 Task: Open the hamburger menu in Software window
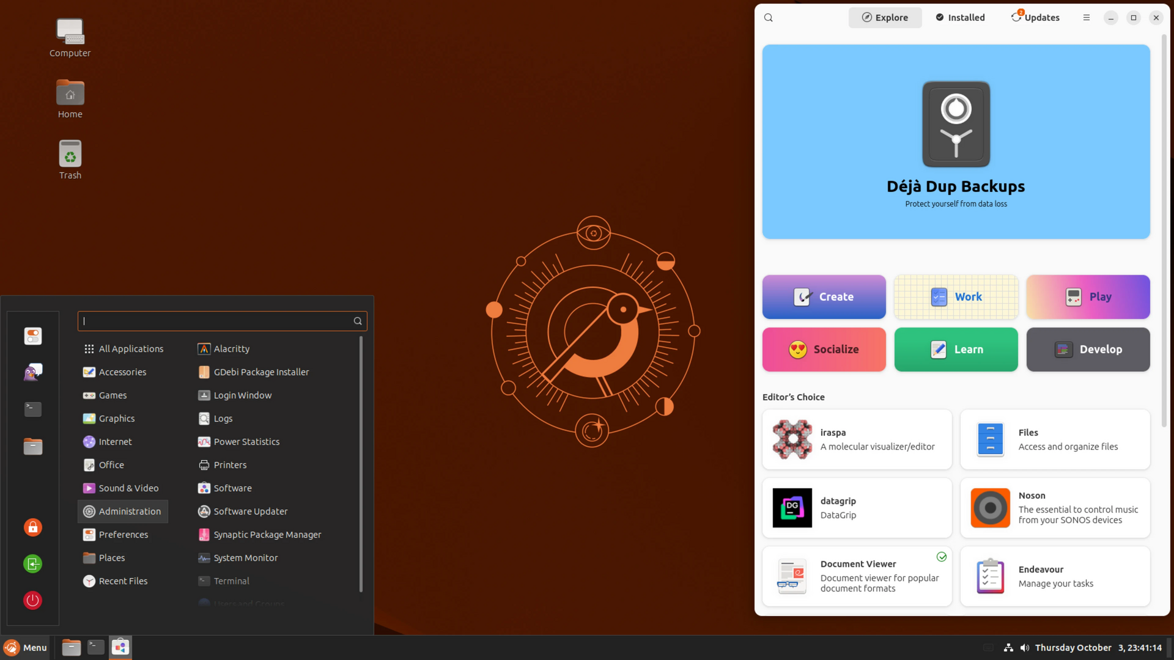tap(1087, 18)
